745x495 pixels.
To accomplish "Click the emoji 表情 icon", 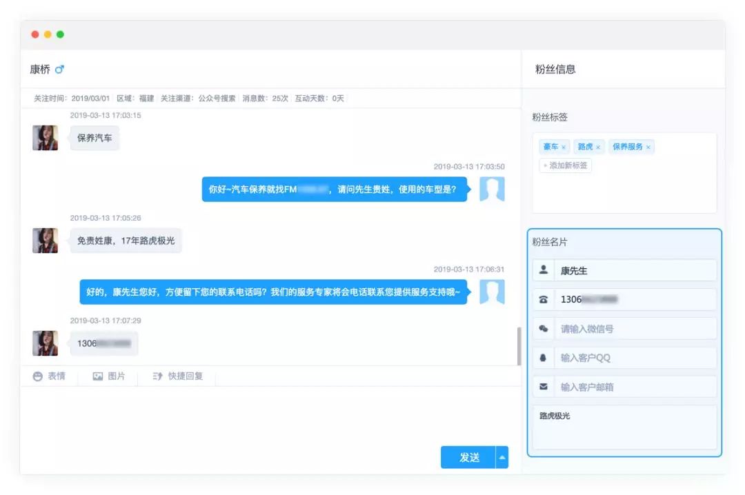I will pyautogui.click(x=38, y=376).
